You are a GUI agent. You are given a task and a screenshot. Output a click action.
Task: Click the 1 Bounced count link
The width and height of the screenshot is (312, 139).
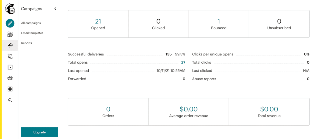(218, 21)
